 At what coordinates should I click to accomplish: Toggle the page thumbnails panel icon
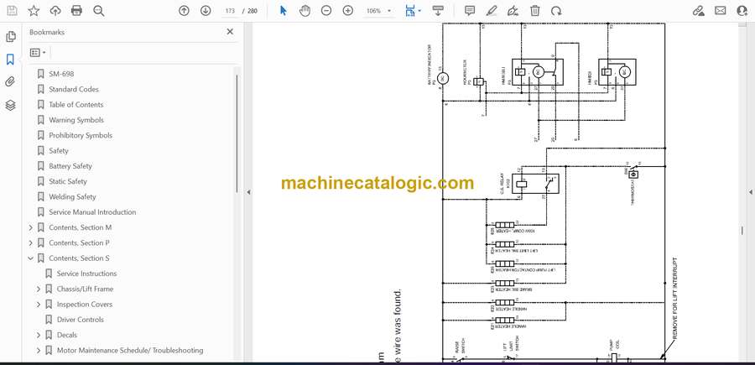point(10,37)
